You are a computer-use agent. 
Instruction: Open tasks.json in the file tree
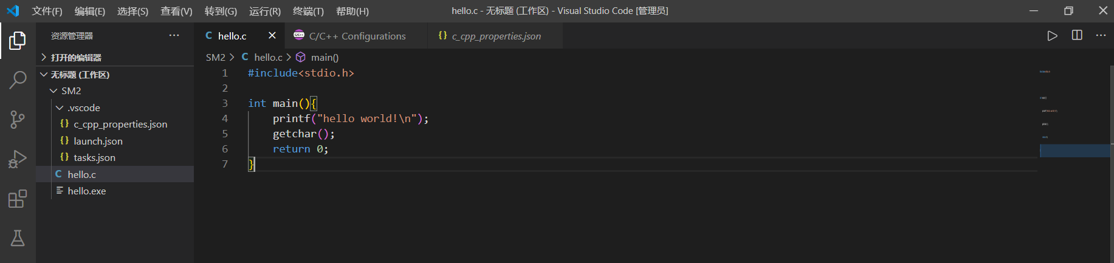coord(94,158)
